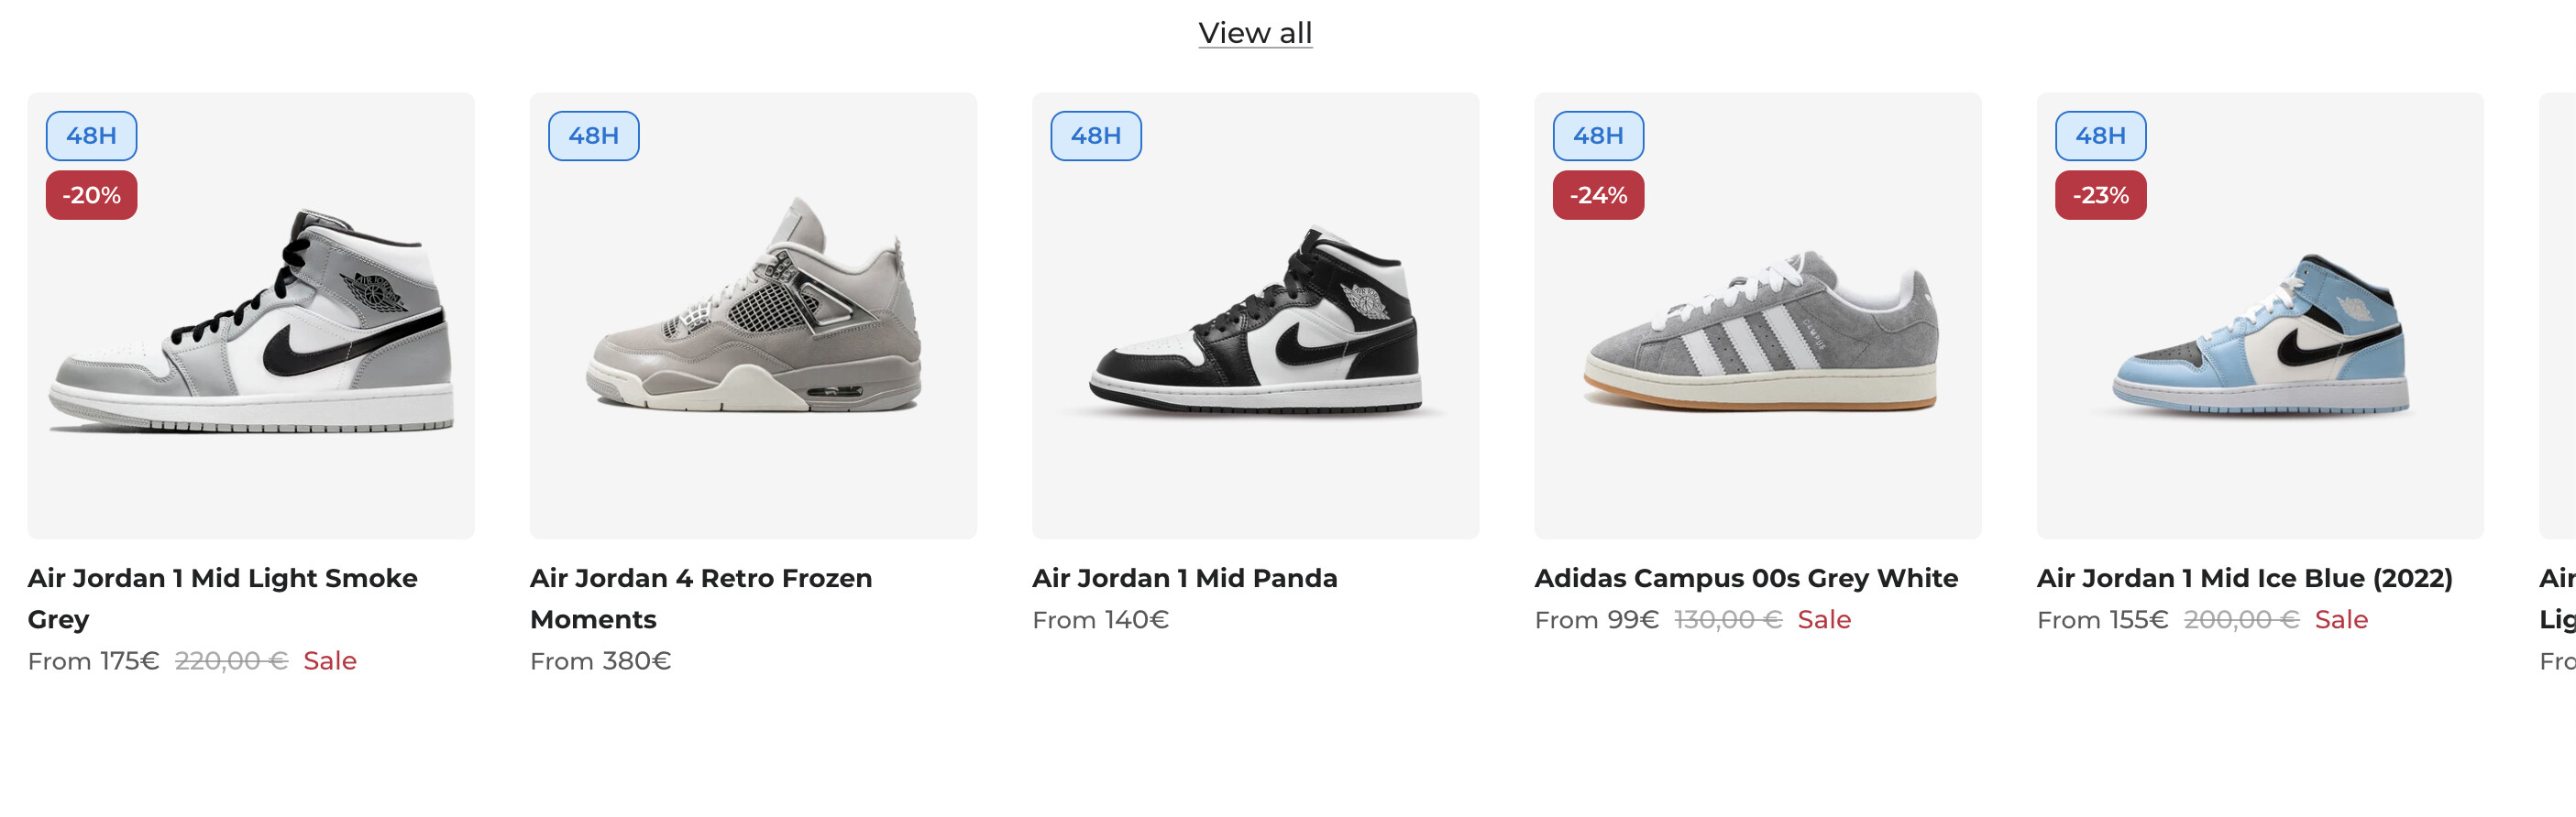This screenshot has height=817, width=2576.
Task: Click 48H badge on Adidas Campus card
Action: [1597, 136]
